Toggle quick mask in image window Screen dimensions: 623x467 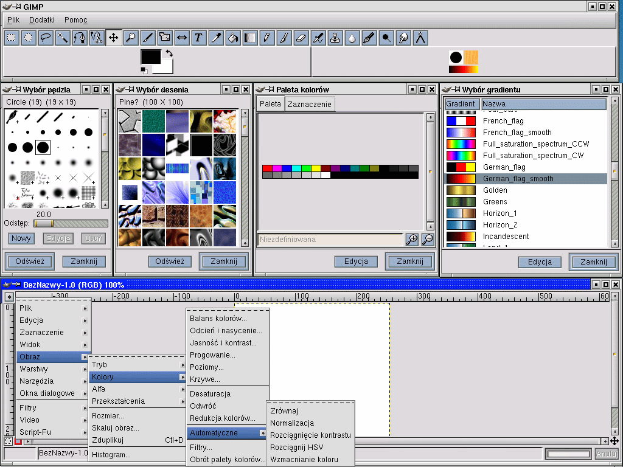click(x=18, y=441)
